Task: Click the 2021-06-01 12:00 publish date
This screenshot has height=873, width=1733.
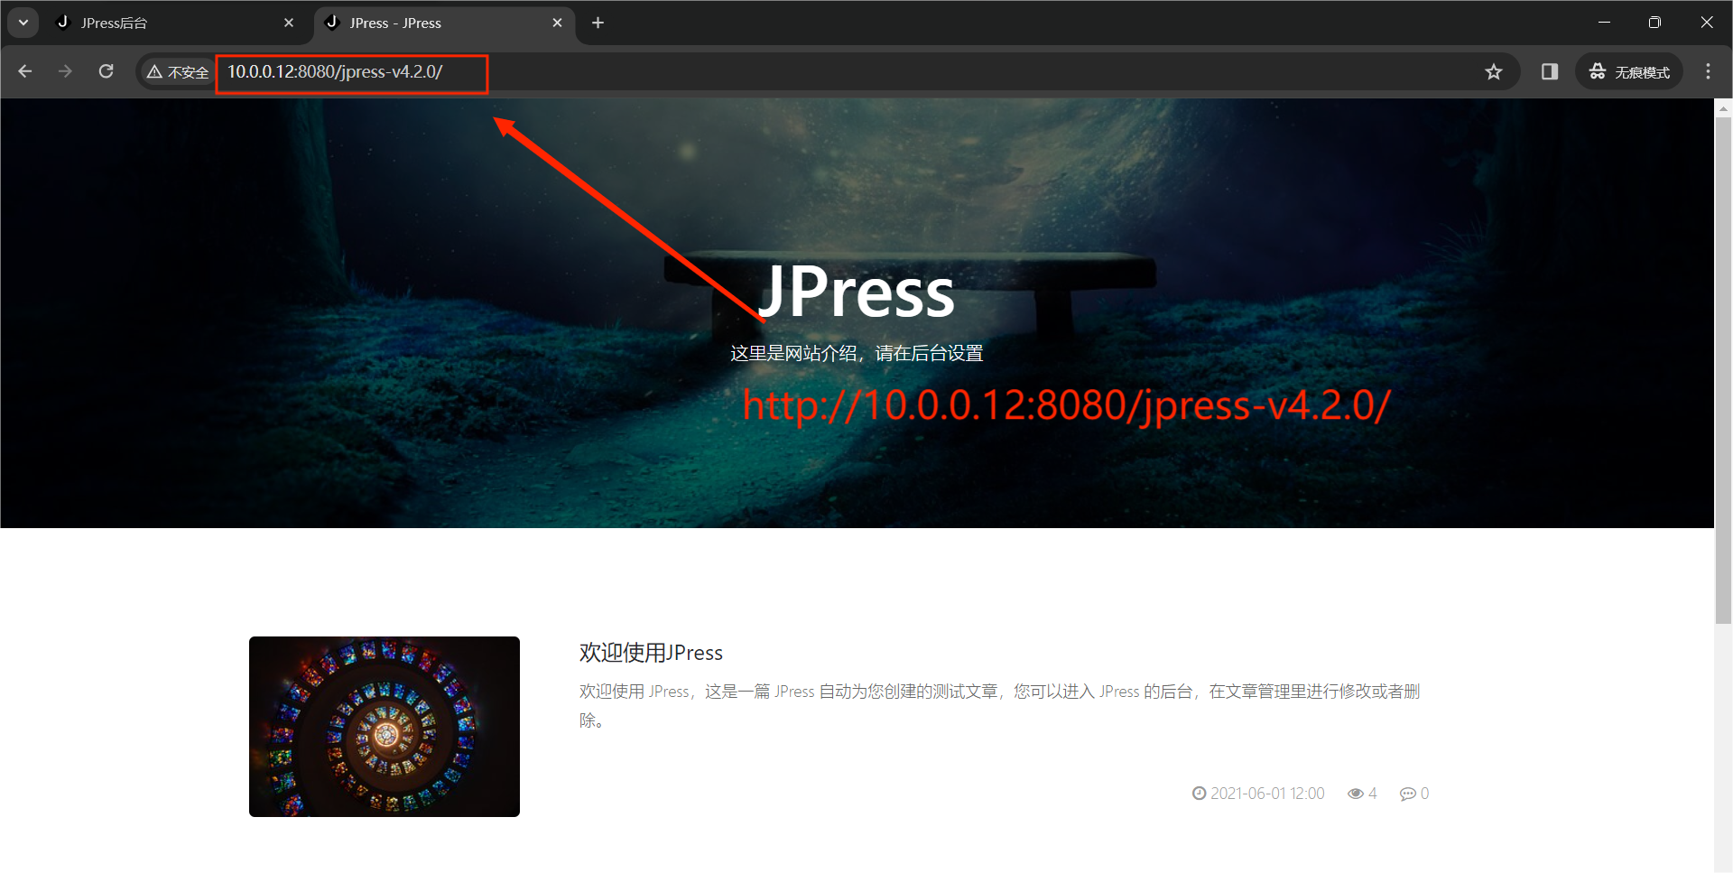Action: 1267,794
